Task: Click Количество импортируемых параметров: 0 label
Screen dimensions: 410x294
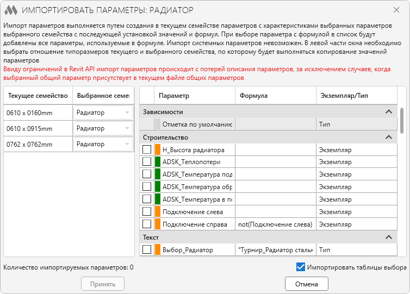Action: pyautogui.click(x=69, y=267)
